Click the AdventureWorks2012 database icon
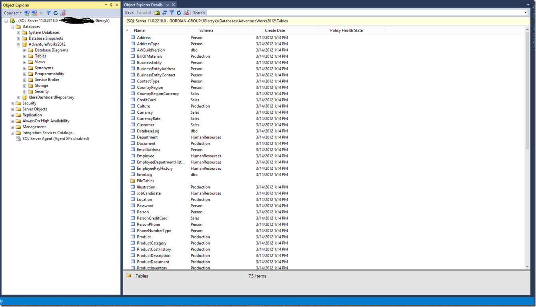The height and width of the screenshot is (307, 536). 24,44
